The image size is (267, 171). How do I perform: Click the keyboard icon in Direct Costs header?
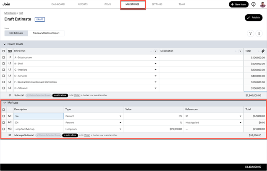click(x=10, y=51)
